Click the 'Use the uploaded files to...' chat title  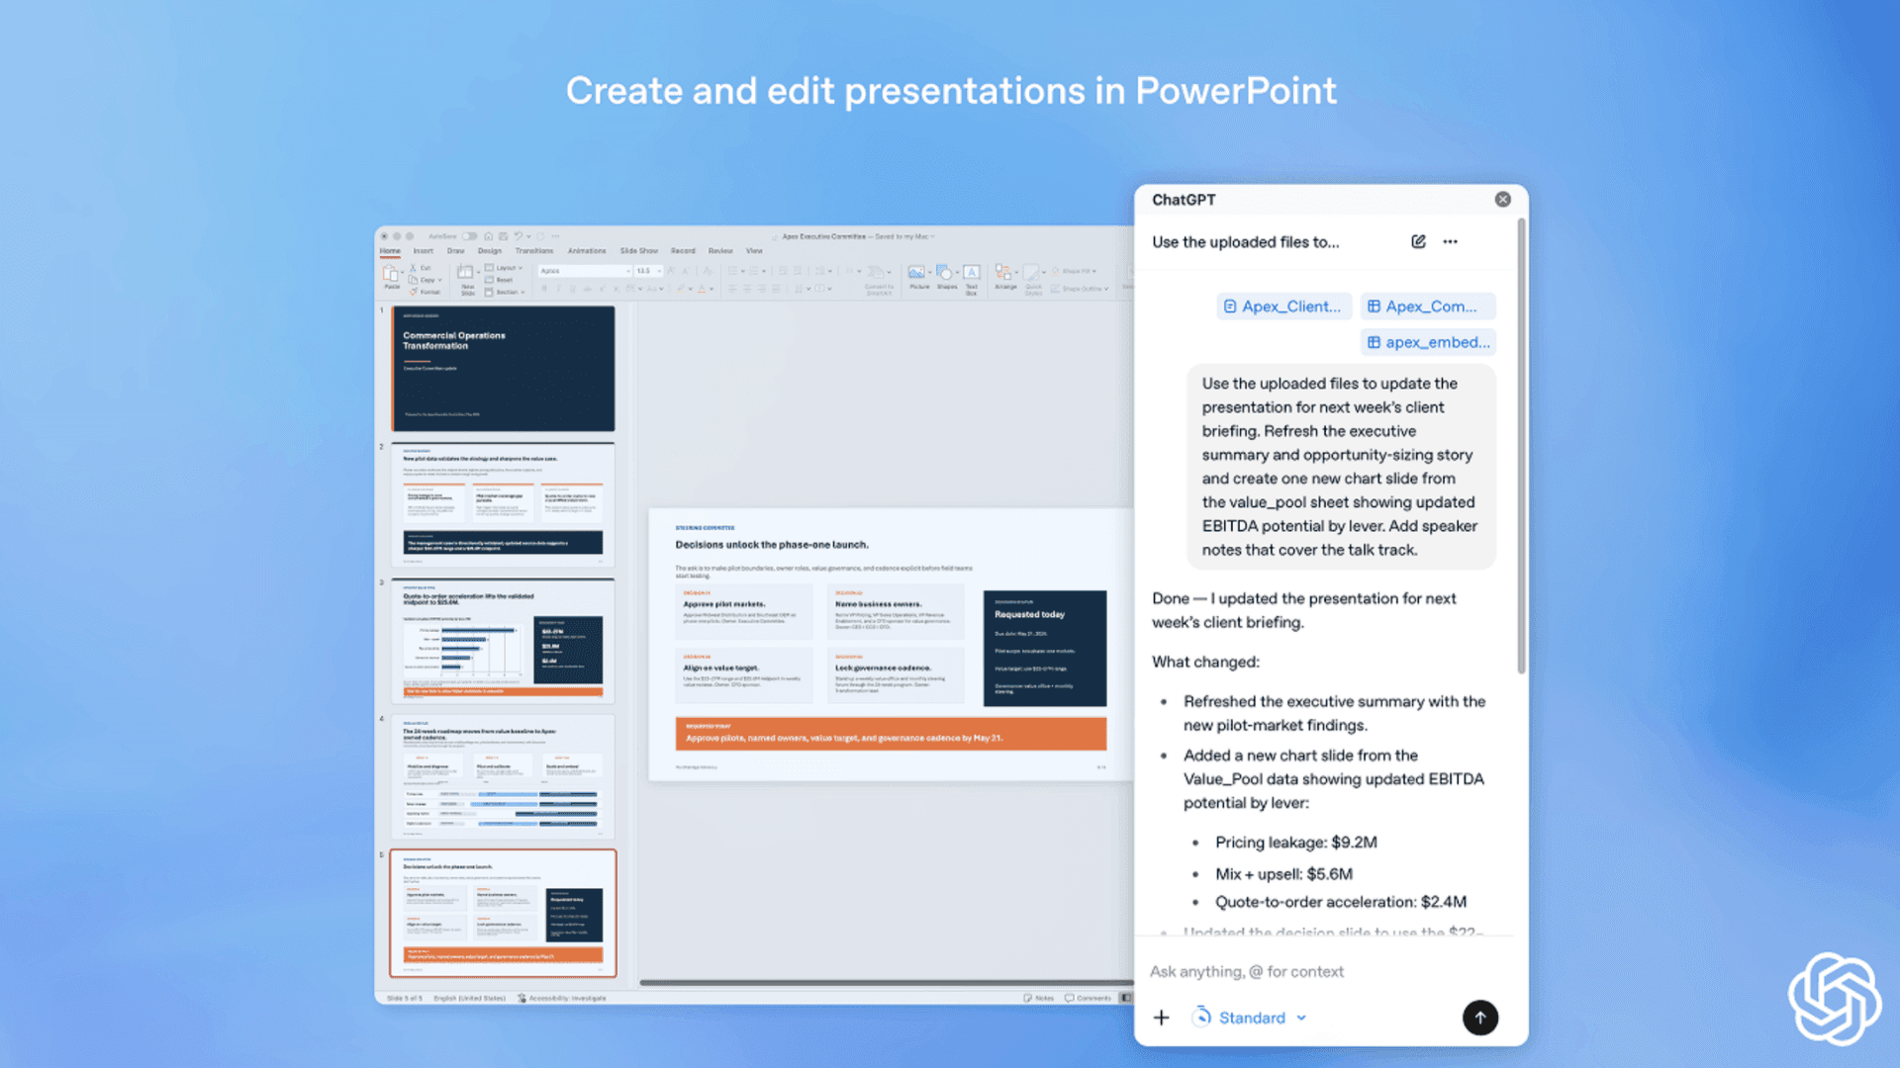pyautogui.click(x=1245, y=242)
